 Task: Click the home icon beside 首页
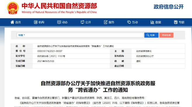(x=12, y=22)
